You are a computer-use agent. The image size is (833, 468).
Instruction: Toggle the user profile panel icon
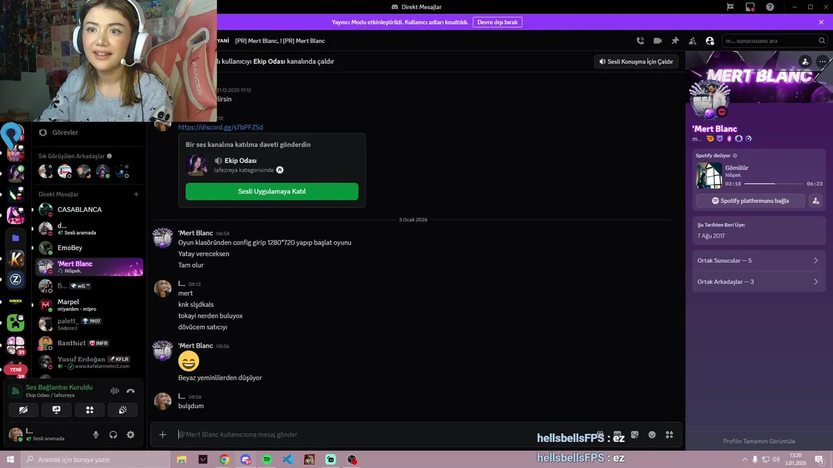tap(710, 41)
